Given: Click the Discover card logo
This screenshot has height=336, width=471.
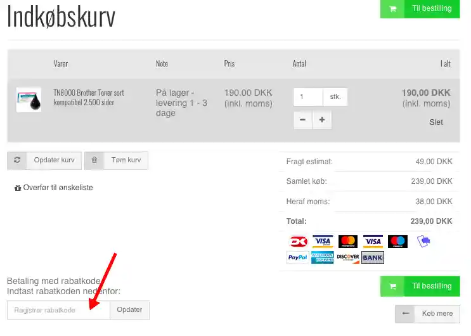Looking at the screenshot, I should click(347, 257).
